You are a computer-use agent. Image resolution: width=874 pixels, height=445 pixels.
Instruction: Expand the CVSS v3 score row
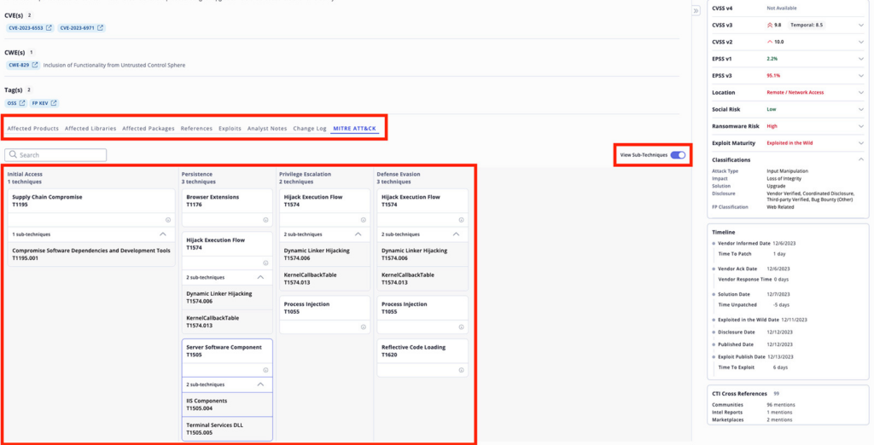(x=861, y=26)
